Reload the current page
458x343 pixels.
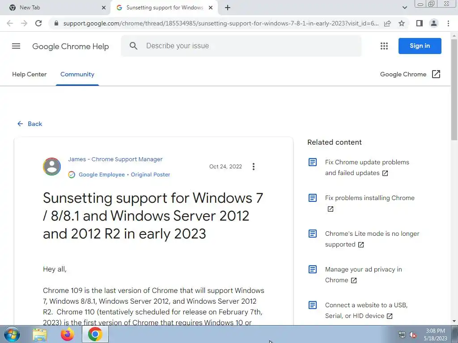[38, 23]
